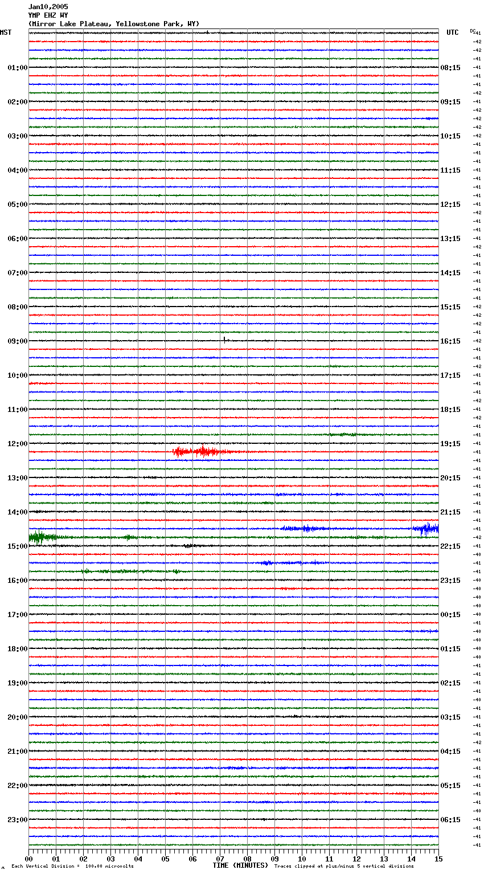Click the UTC column header
Screen dimensions: 484x874
(x=452, y=32)
